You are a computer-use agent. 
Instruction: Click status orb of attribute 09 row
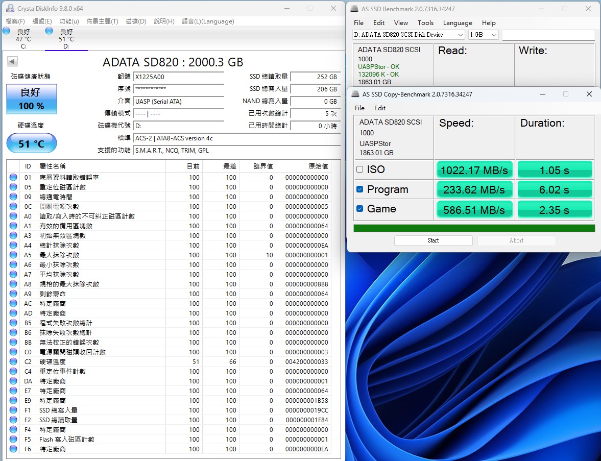tap(13, 197)
